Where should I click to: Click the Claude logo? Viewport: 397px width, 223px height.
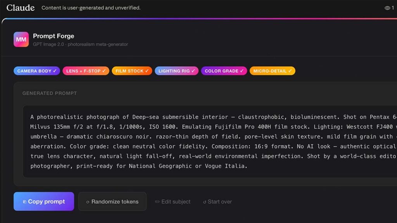point(21,8)
